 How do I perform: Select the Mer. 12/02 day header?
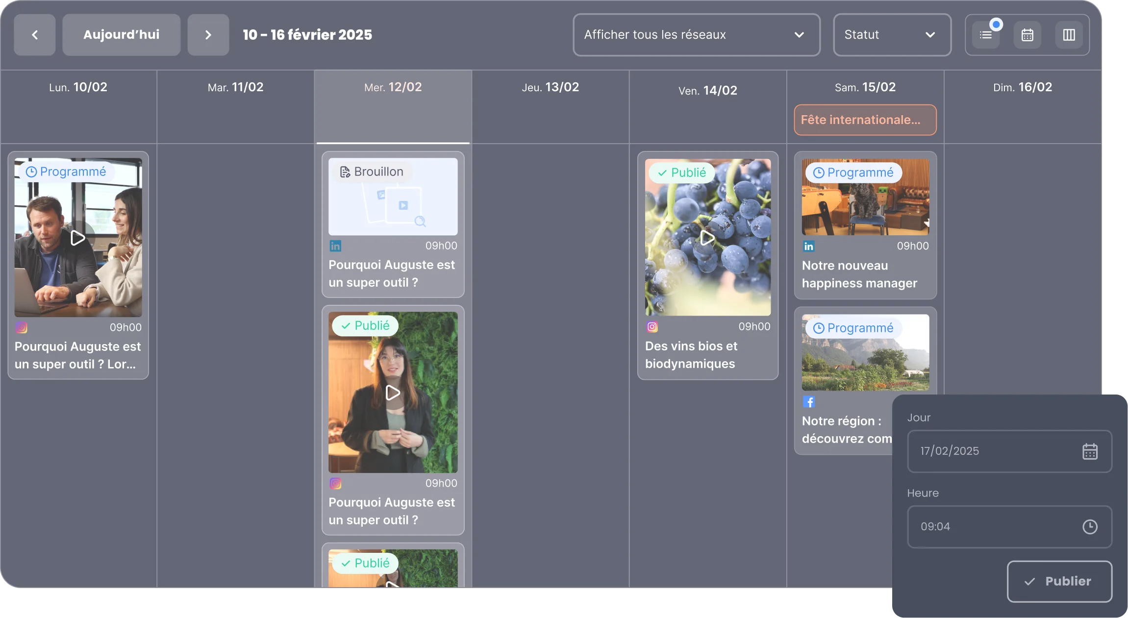[393, 87]
